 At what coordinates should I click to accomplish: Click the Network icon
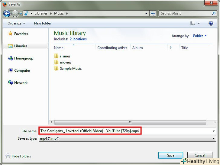click(10, 82)
